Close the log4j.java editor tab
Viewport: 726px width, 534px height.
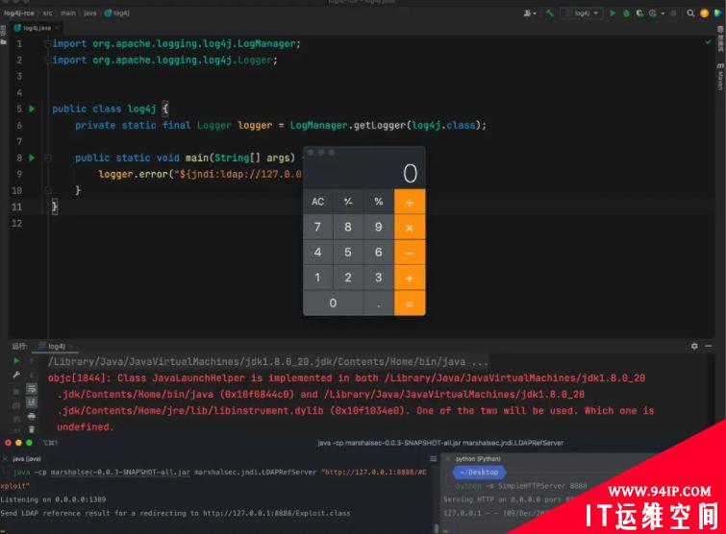point(57,28)
